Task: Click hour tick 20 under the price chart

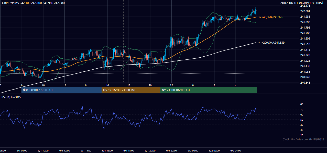Action: 150,85
